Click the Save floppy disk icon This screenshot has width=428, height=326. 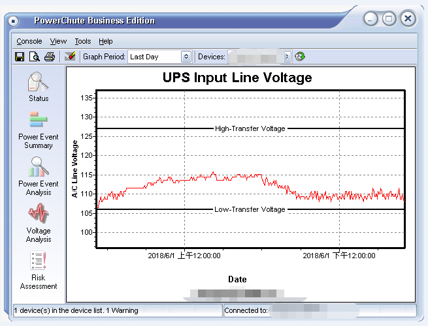tap(20, 57)
